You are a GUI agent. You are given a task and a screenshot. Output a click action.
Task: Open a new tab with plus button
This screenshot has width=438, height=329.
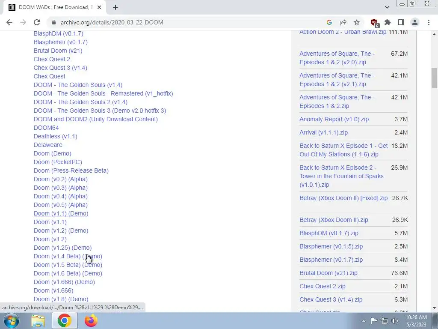pos(115,7)
